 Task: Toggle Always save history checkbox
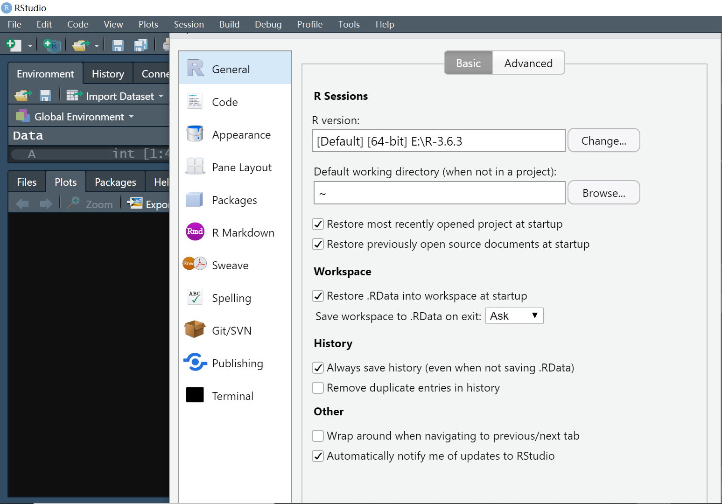pos(318,368)
